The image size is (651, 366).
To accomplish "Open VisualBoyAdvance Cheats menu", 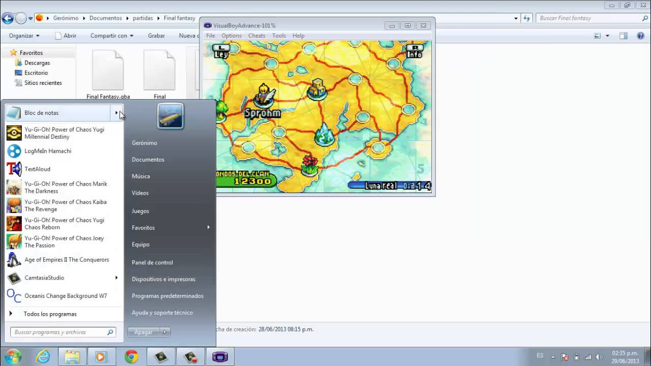I will [257, 36].
